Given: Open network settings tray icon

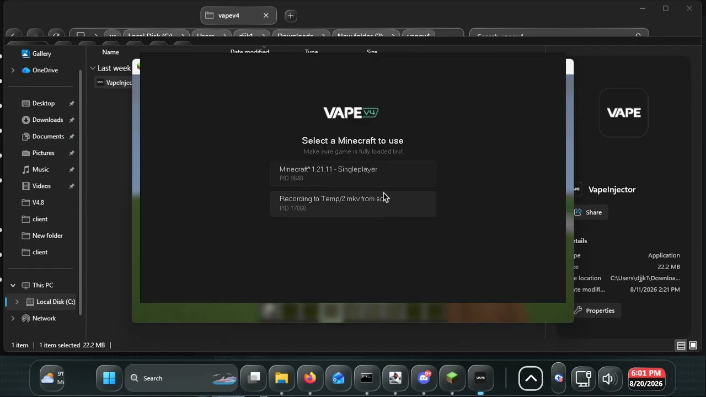Looking at the screenshot, I should coord(583,378).
